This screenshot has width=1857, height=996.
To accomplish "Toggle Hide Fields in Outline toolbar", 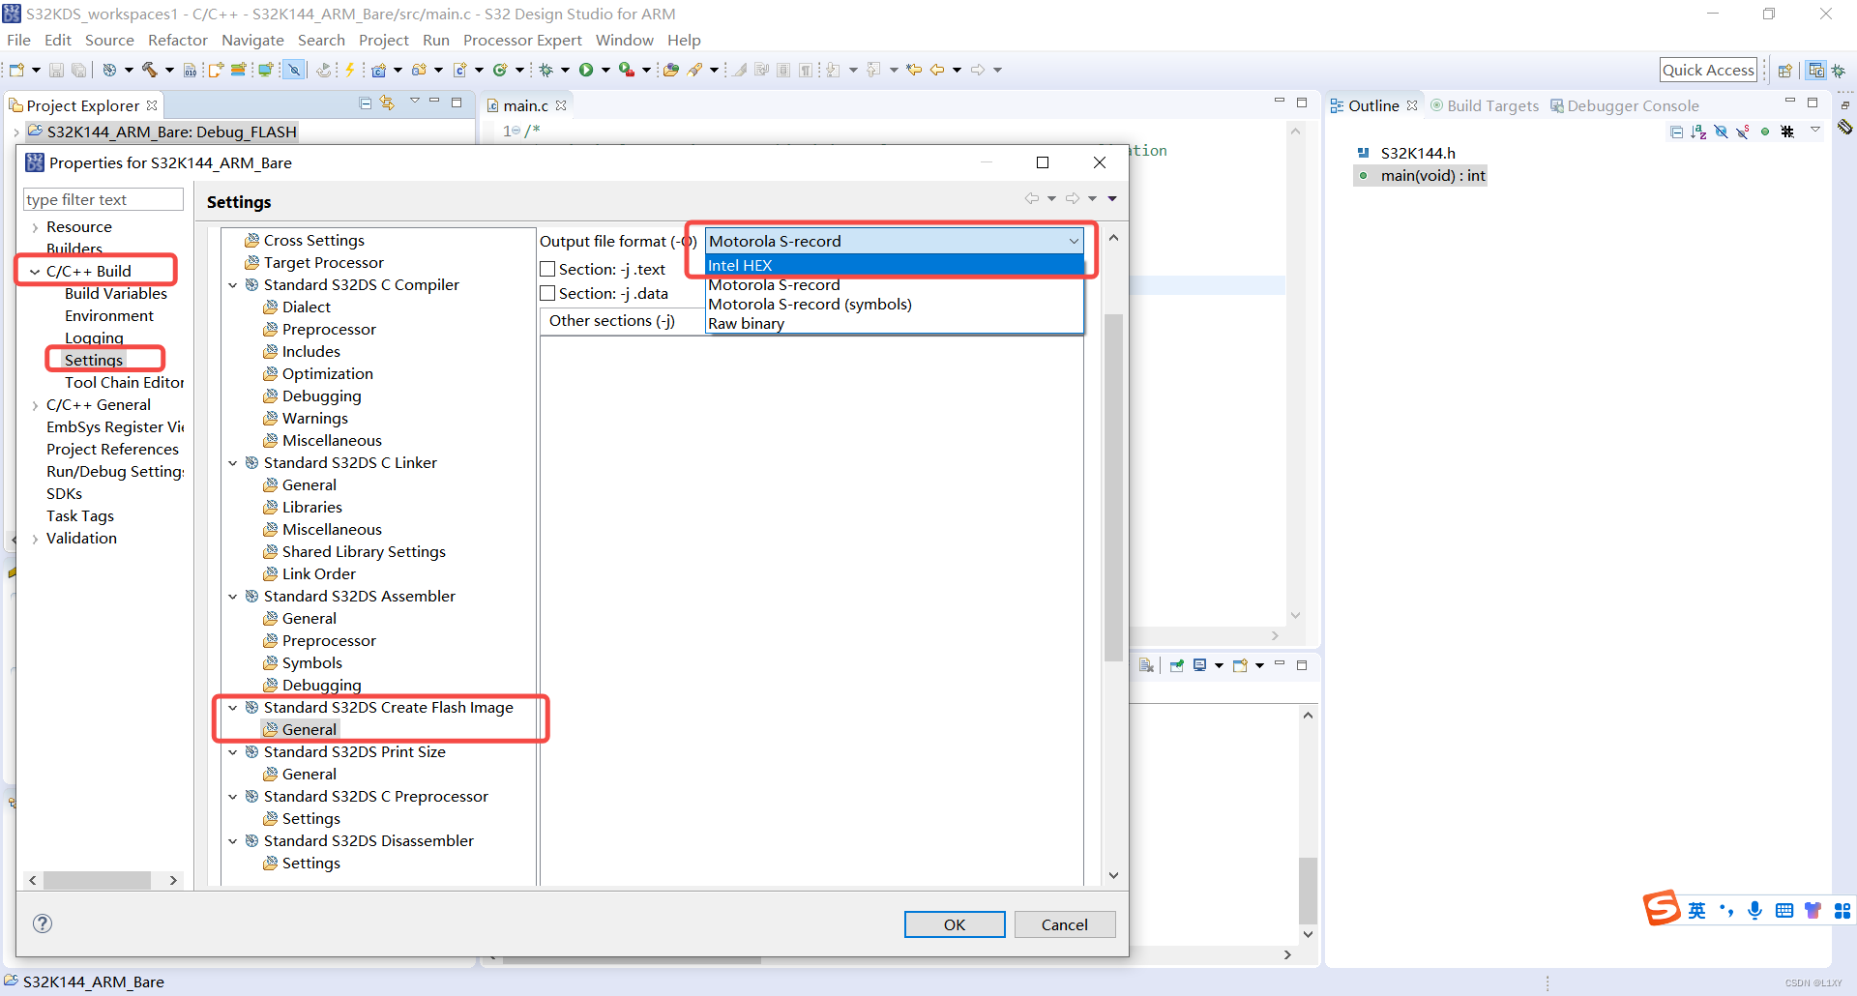I will [1721, 132].
